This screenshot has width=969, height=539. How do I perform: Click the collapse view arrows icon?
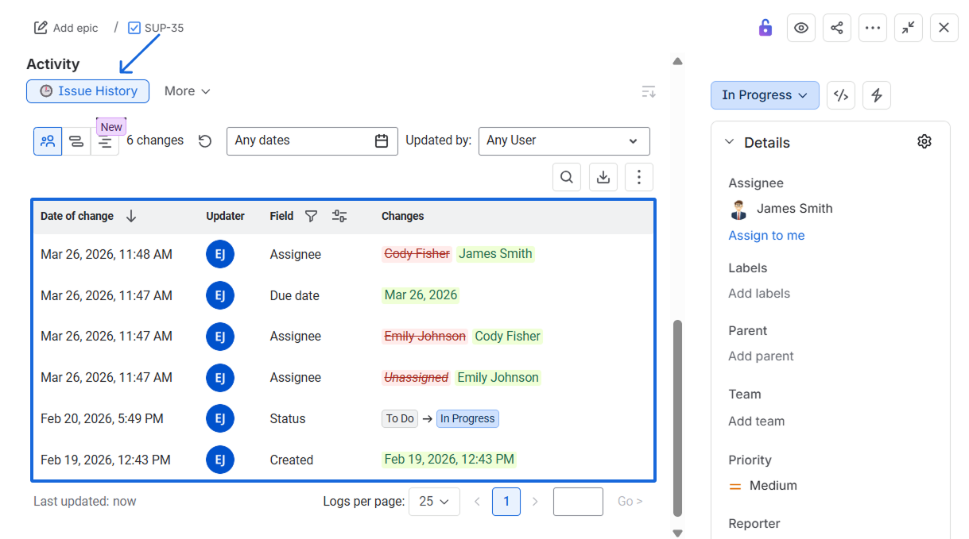tap(909, 28)
